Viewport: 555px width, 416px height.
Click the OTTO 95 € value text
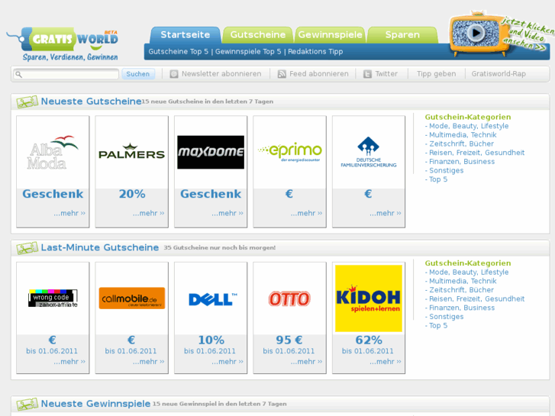(289, 340)
